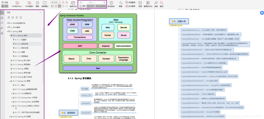Enable 阅读模式 reading mode
This screenshot has height=119, width=264.
(x=45, y=4)
